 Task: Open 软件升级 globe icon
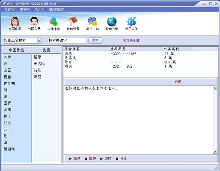[x=112, y=24]
